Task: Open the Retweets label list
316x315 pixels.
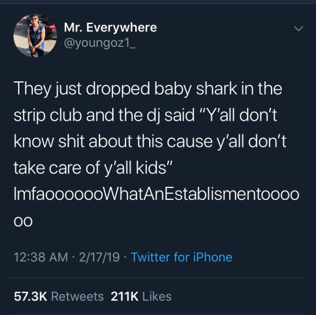Action: (77, 297)
